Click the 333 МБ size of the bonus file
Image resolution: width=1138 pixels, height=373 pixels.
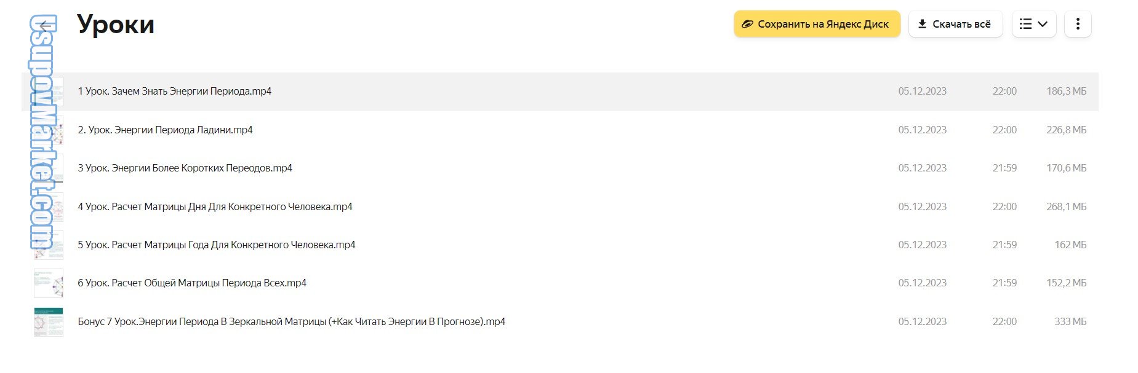pos(1070,321)
